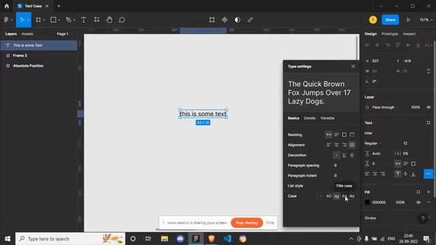Close the Type settings panel
The width and height of the screenshot is (436, 245).
pos(353,67)
